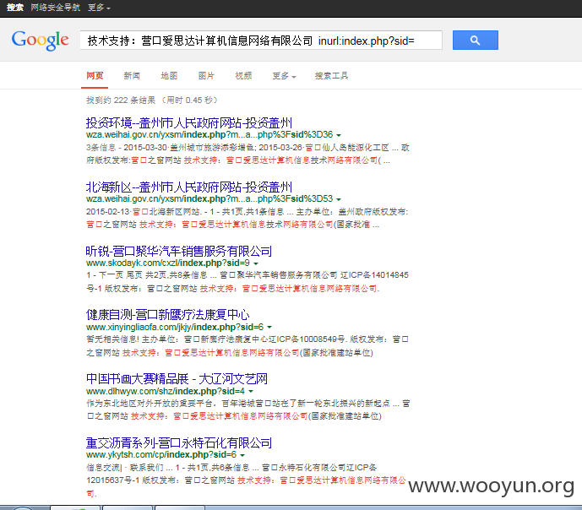Click the result count text 找到约 222 条结果
Image resolution: width=582 pixels, height=510 pixels.
click(121, 100)
